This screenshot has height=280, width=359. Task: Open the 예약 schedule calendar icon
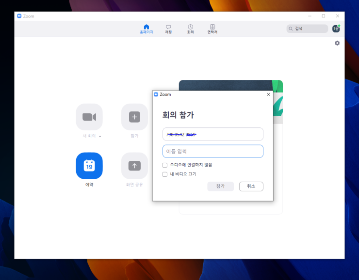coord(89,166)
